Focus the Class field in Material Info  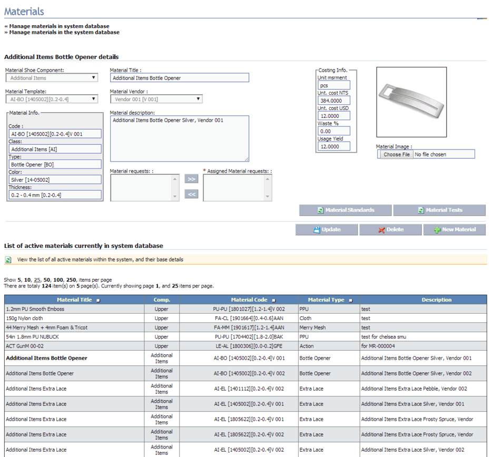[55, 149]
